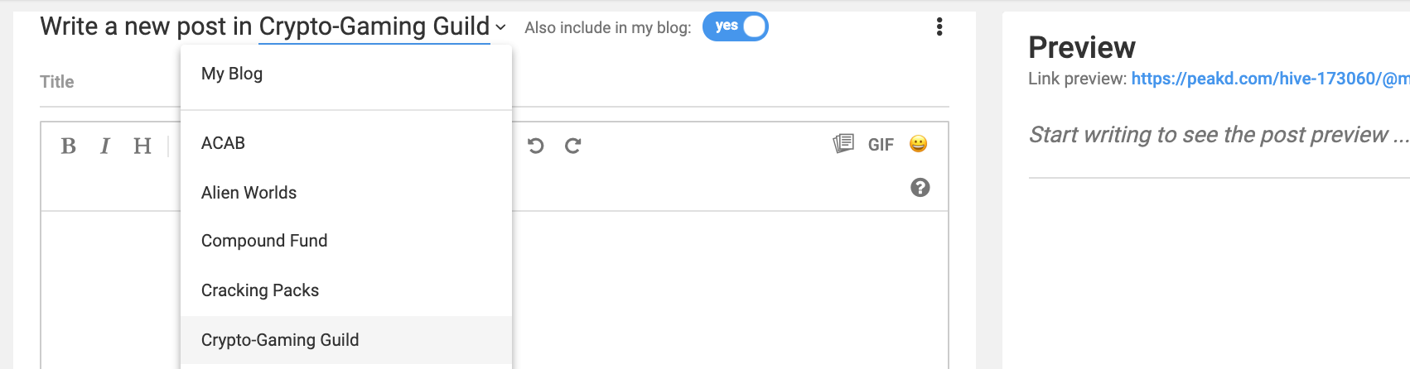
Task: Open the peakd.com link preview URL
Action: (1270, 79)
